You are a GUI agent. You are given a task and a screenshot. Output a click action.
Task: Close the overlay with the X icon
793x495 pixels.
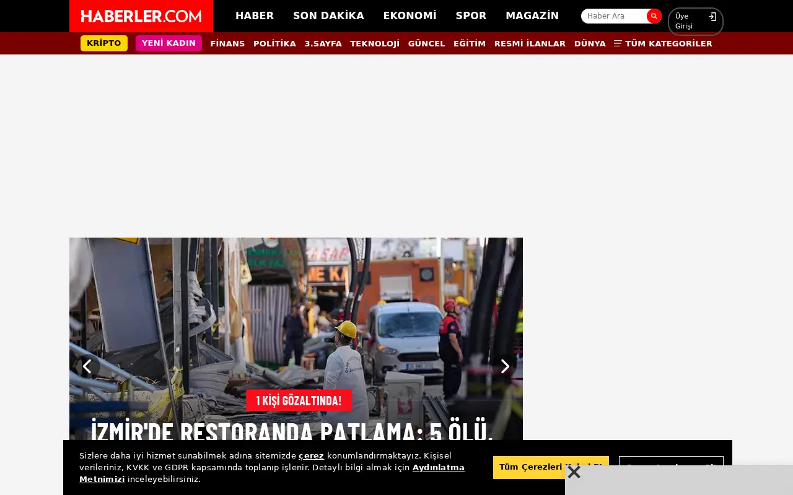tap(574, 472)
